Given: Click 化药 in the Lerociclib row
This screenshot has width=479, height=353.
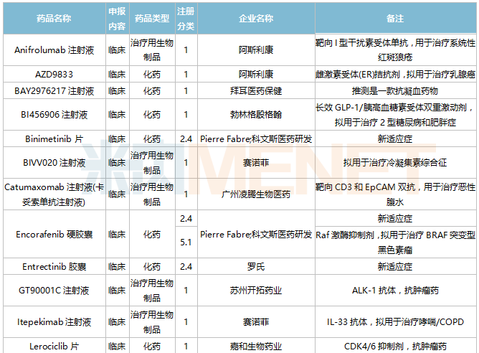Looking at the screenshot, I should pos(152,346).
